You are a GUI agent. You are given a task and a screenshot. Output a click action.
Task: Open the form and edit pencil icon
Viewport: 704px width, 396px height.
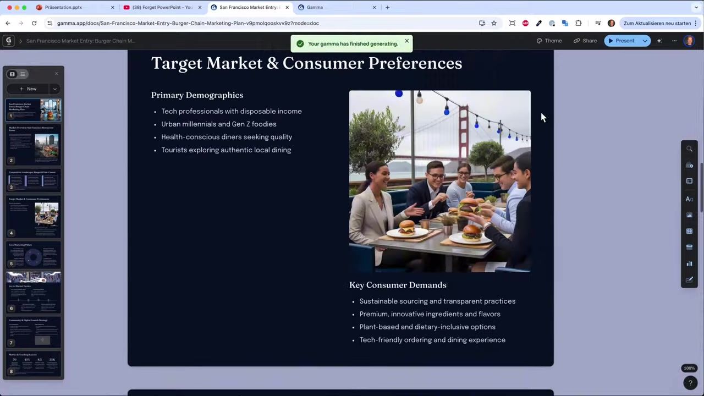pos(689,279)
